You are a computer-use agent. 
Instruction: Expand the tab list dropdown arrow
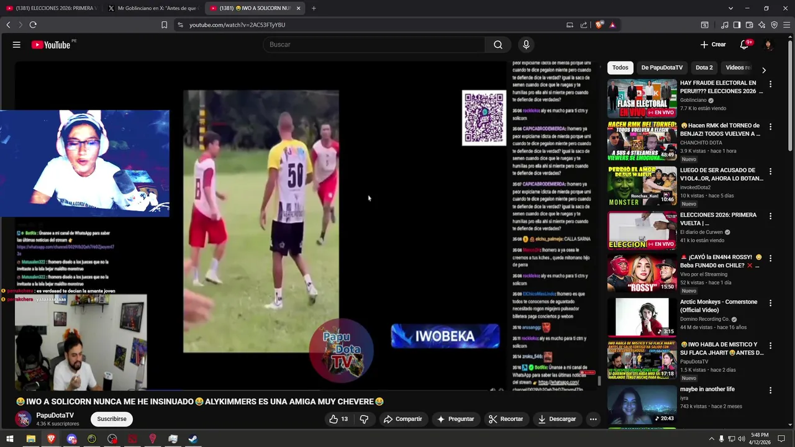[x=730, y=8]
